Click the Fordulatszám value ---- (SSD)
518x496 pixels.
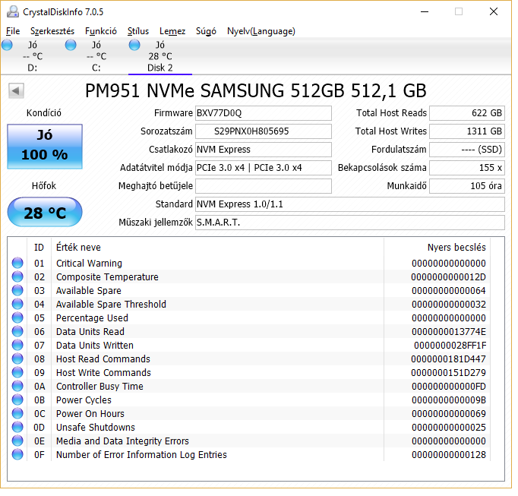[467, 150]
